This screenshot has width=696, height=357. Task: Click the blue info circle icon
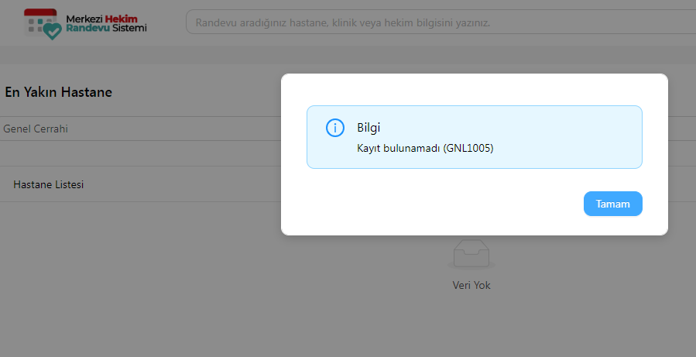334,129
